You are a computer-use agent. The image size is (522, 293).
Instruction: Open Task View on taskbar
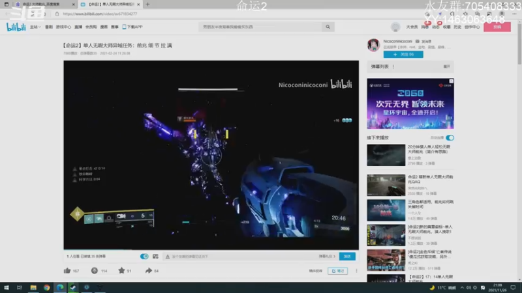(x=20, y=288)
